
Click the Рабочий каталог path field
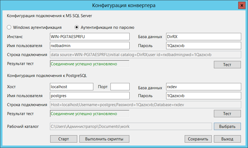pyautogui.click(x=131, y=127)
